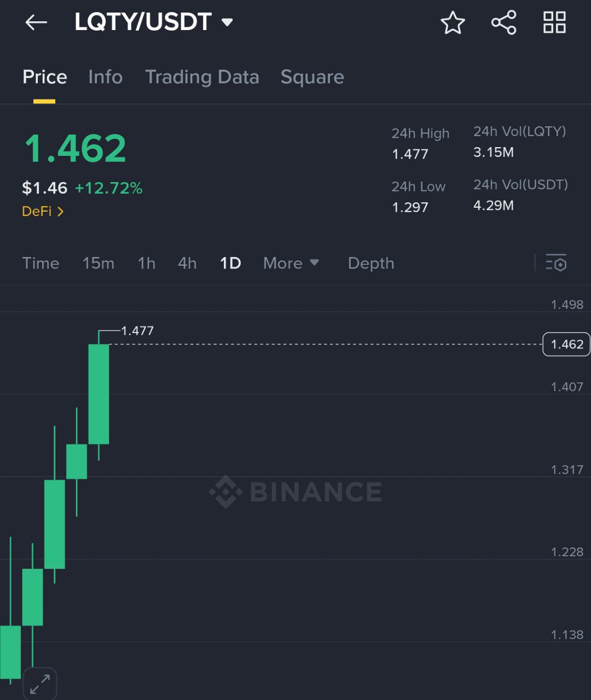Tap the +12.72% change value
The width and height of the screenshot is (591, 700).
[108, 188]
